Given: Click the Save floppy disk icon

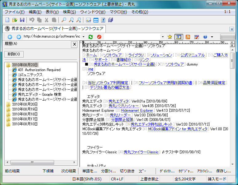Looking at the screenshot, I should (22, 20).
